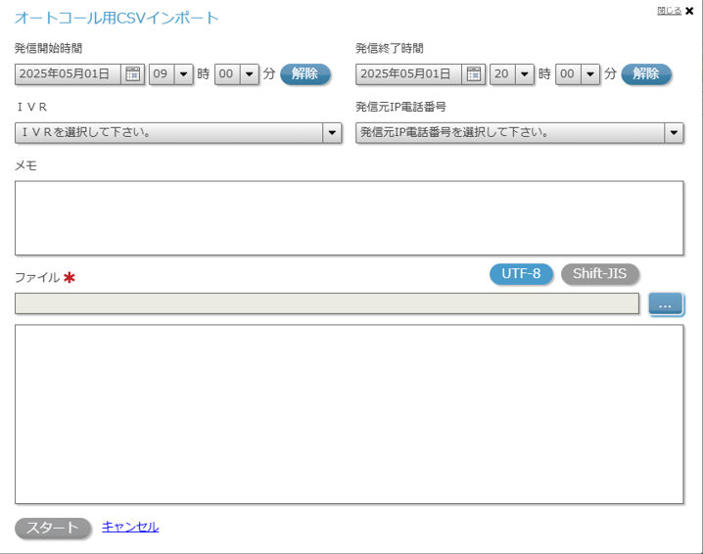
Task: Click 解除 button for end time
Action: pos(646,74)
